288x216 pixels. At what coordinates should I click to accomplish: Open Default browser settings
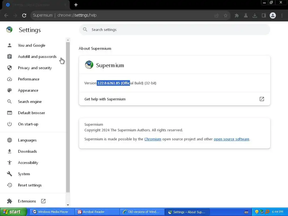click(x=31, y=113)
